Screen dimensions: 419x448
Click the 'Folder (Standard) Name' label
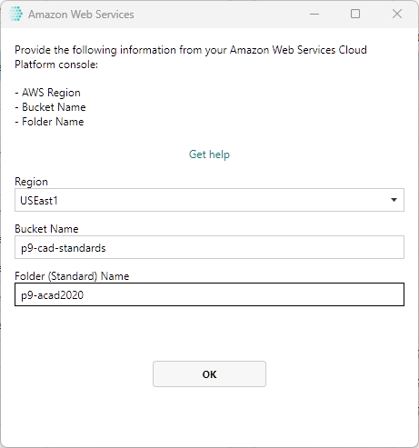[x=72, y=276]
